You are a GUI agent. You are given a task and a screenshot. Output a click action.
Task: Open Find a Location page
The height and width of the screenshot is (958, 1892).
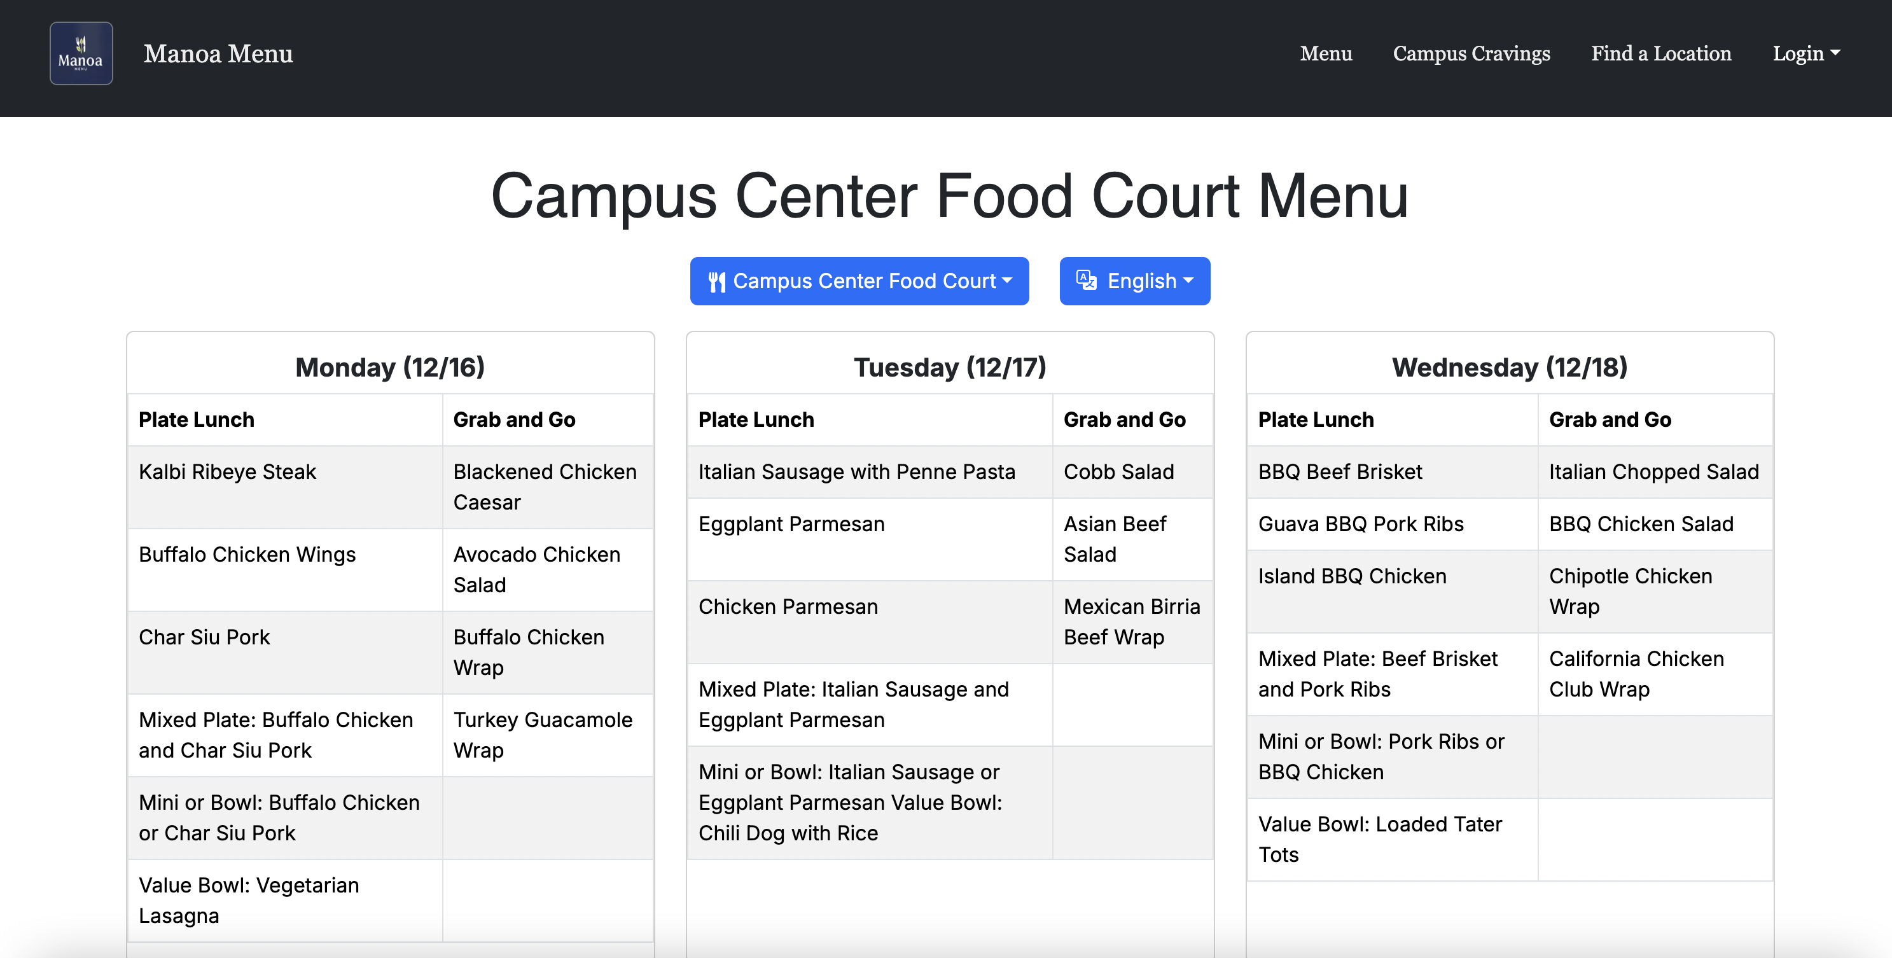tap(1660, 53)
